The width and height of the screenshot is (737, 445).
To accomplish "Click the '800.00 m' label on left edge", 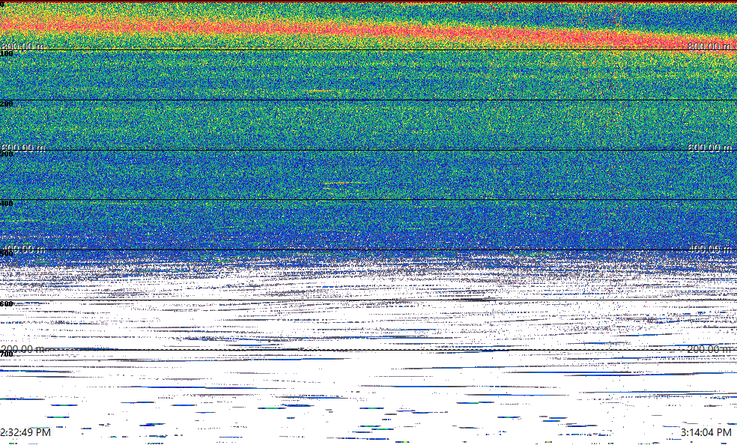I will click(23, 46).
